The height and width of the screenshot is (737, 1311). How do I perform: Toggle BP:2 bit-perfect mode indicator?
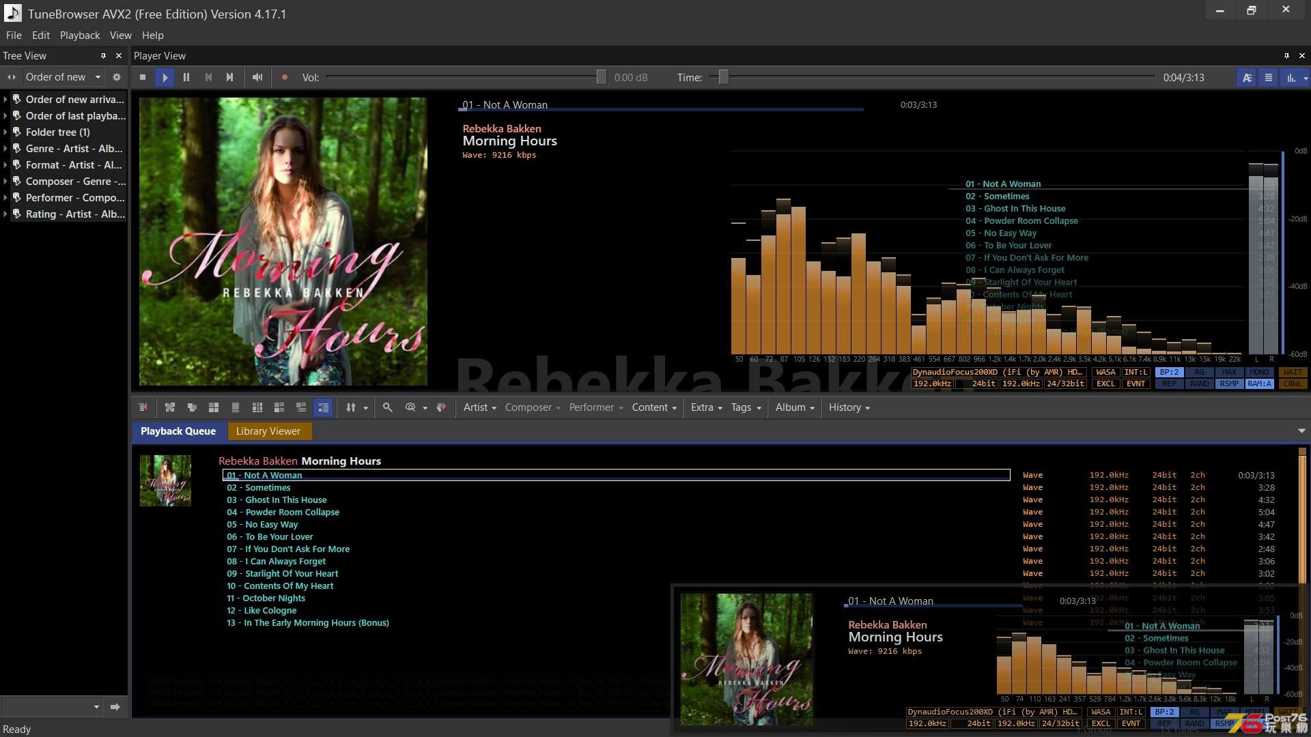pyautogui.click(x=1170, y=373)
